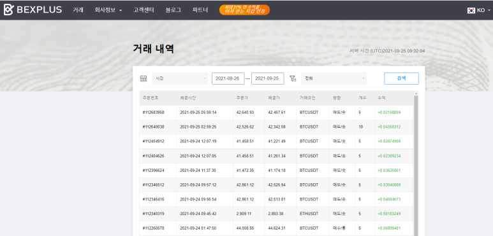Click the Korean flag icon in the header
The image size is (493, 236).
click(x=471, y=10)
